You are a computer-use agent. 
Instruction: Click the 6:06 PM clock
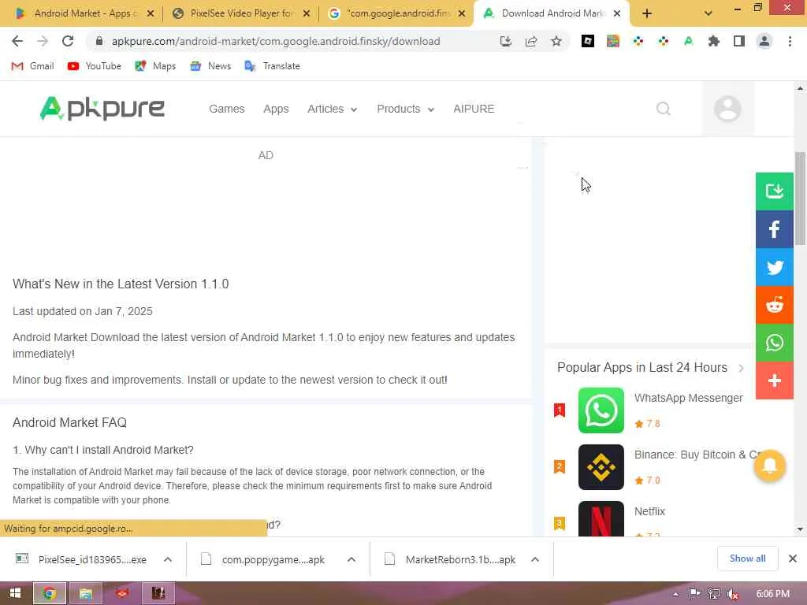pyautogui.click(x=773, y=594)
